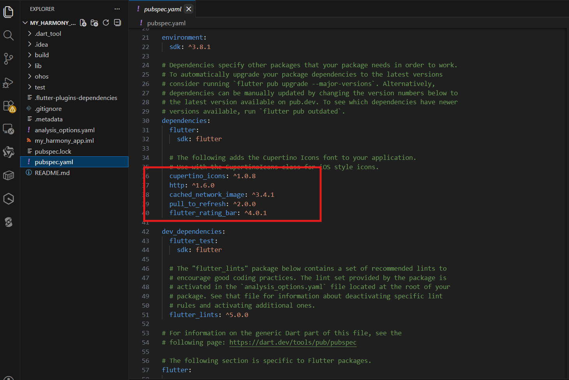The height and width of the screenshot is (380, 569).
Task: Open the README.md file
Action: [74, 173]
